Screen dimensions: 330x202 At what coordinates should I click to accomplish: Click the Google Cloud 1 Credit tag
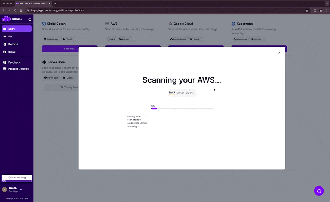coord(195,39)
